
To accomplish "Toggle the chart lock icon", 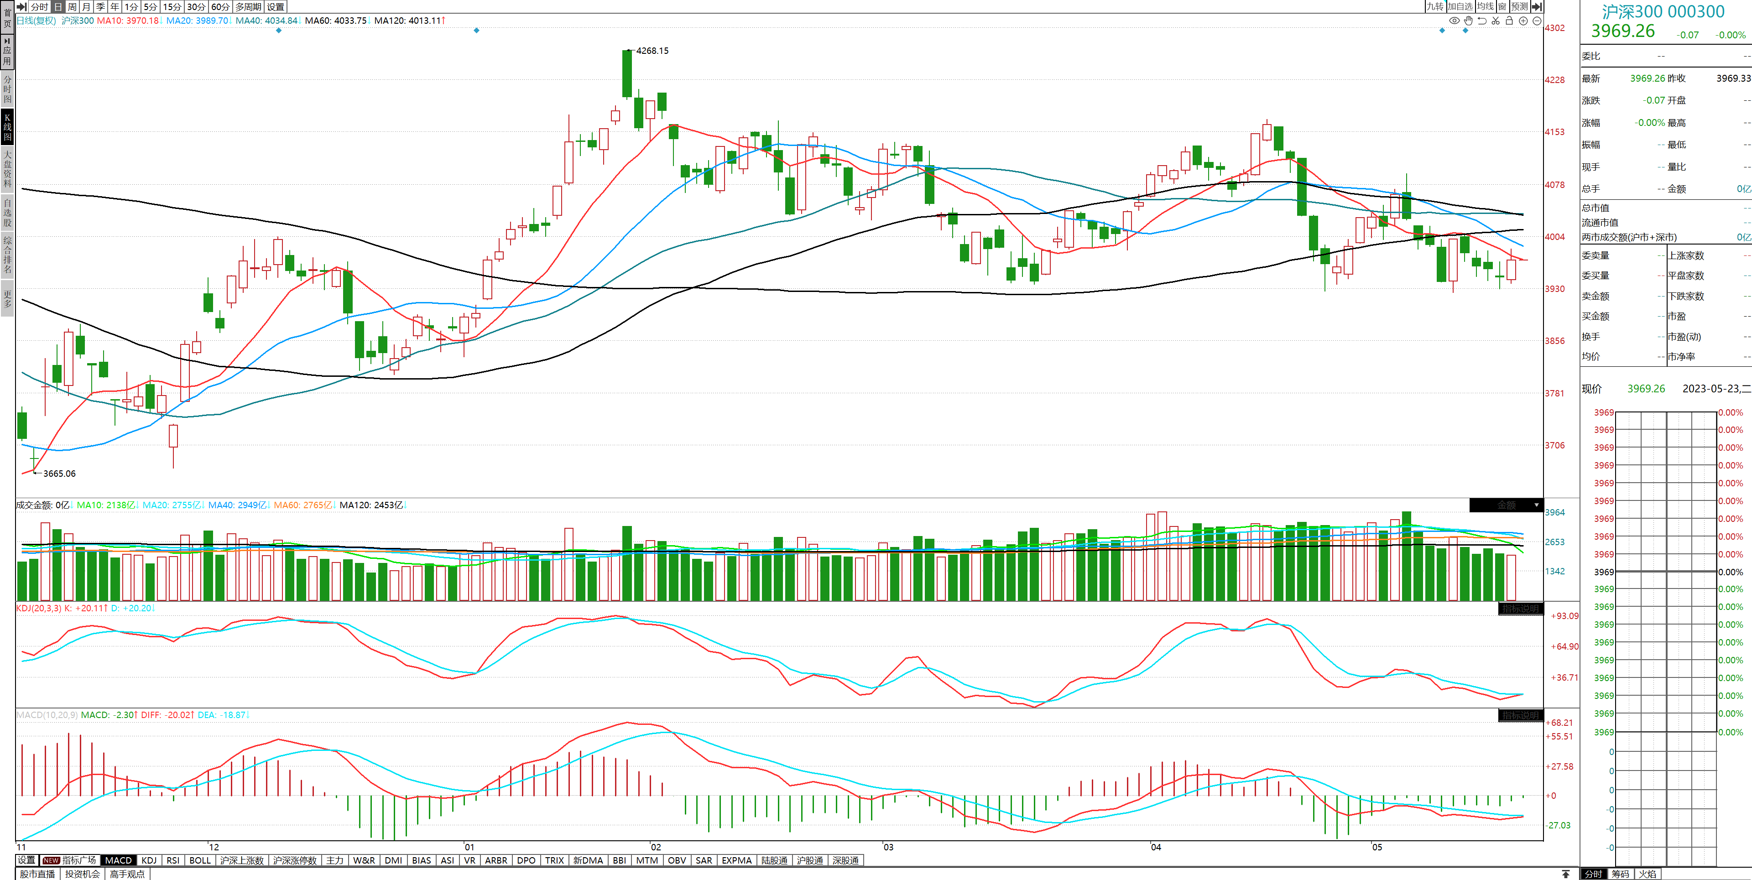I will (1509, 21).
